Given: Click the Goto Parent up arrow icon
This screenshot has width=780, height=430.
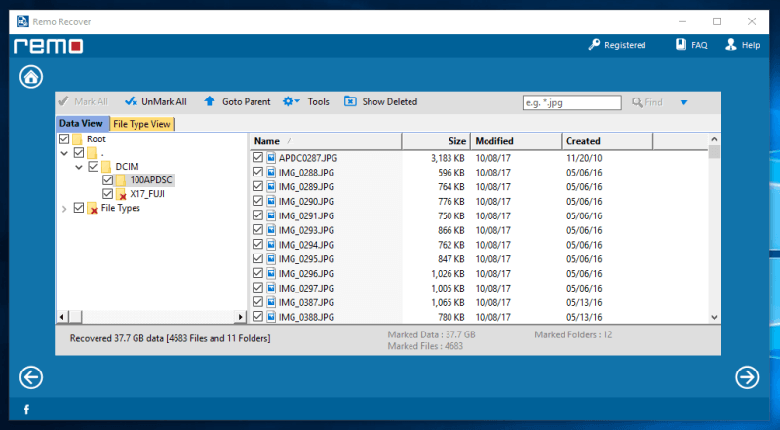Looking at the screenshot, I should (x=210, y=101).
